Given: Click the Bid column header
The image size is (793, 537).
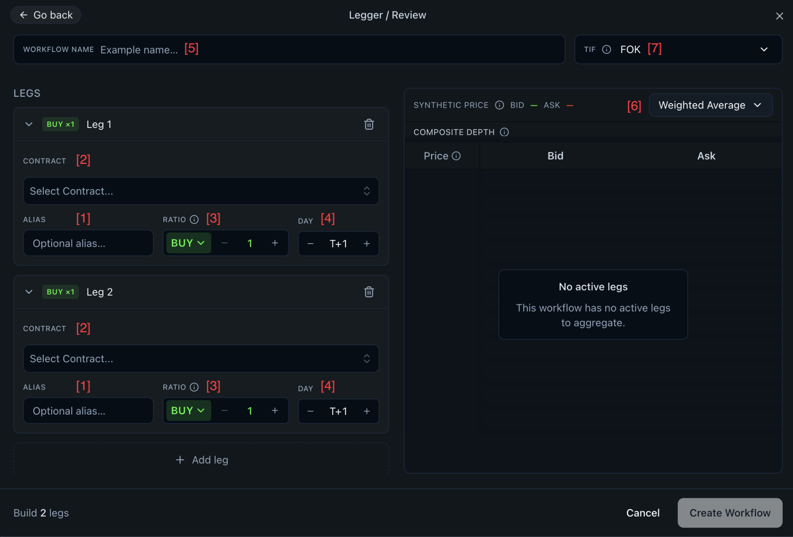Looking at the screenshot, I should (555, 156).
